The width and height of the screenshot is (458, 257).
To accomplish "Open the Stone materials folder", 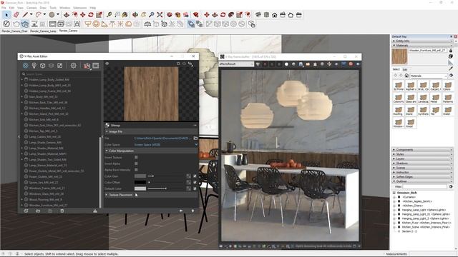I will click(x=410, y=111).
